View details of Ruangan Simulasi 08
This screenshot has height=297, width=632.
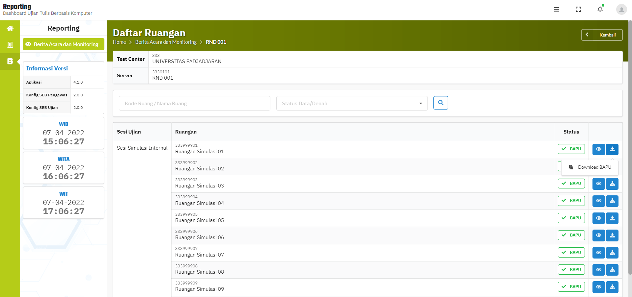point(598,270)
